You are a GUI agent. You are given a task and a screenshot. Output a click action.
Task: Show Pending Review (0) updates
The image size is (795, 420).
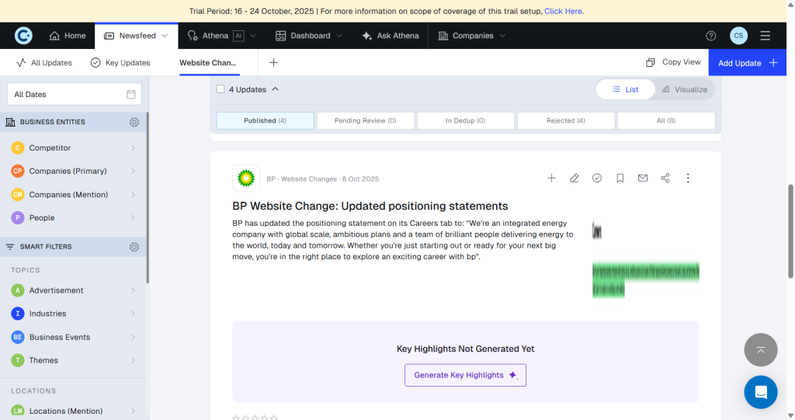[365, 121]
